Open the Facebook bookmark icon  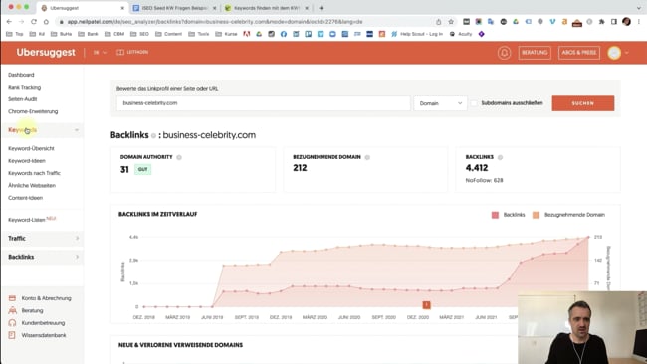284,34
